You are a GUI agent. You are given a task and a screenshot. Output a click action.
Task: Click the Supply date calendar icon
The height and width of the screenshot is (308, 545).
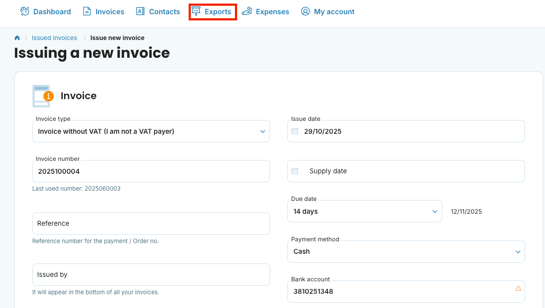click(x=295, y=171)
